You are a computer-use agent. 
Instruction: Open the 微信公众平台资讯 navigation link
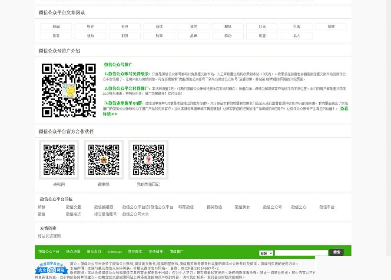pos(136,207)
